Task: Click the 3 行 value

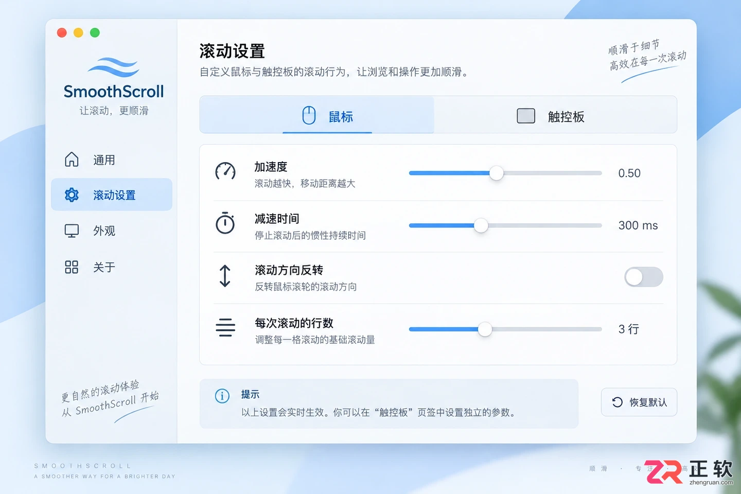Action: pyautogui.click(x=629, y=329)
